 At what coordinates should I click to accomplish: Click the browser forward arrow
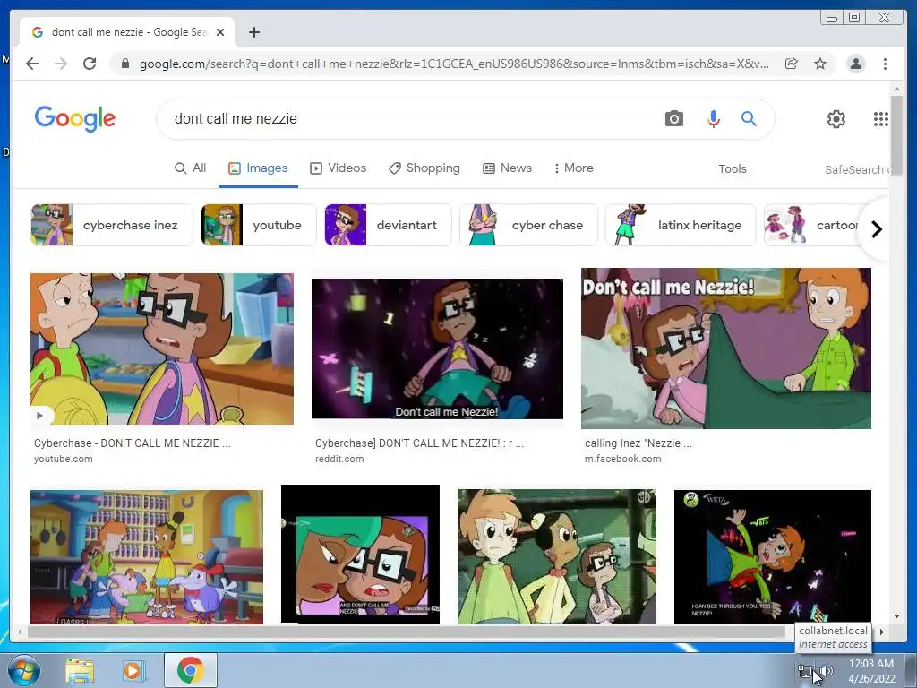(x=61, y=64)
